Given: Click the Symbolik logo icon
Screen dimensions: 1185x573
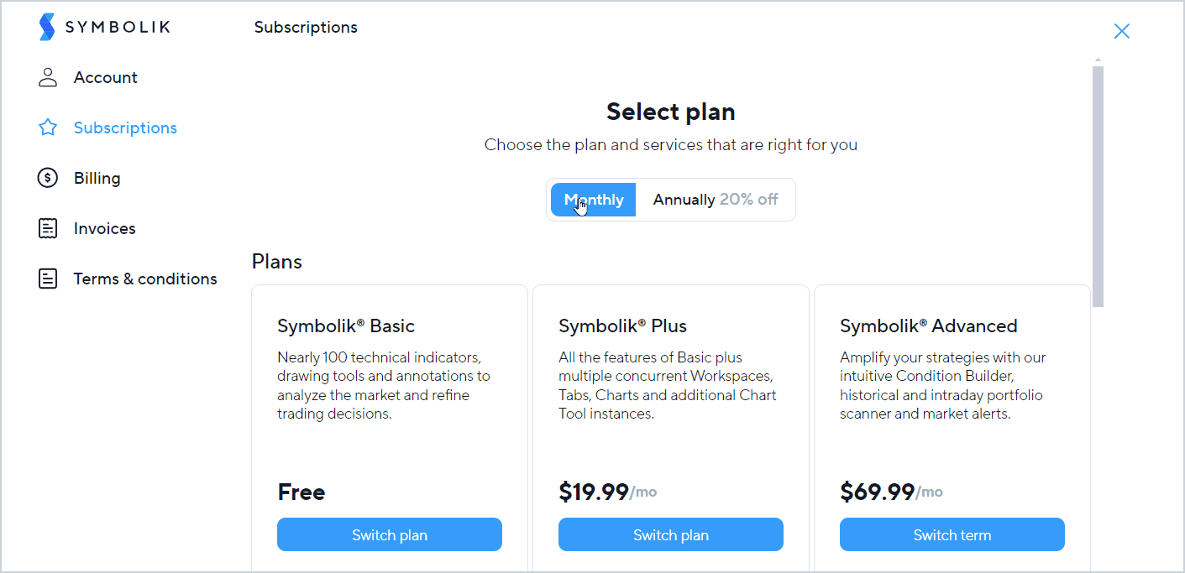Looking at the screenshot, I should click(x=47, y=27).
